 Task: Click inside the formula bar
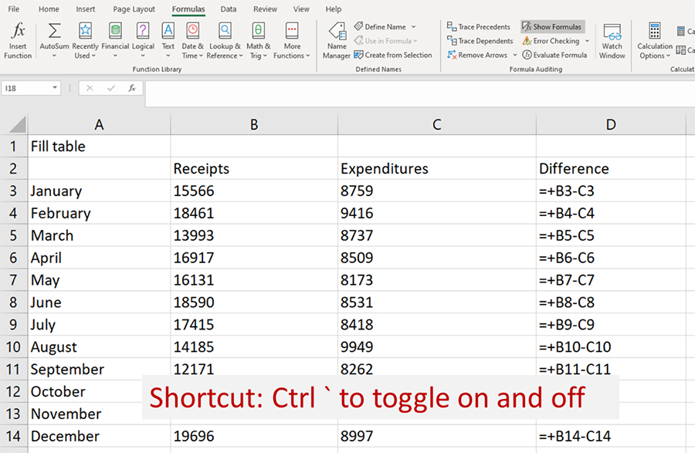417,89
